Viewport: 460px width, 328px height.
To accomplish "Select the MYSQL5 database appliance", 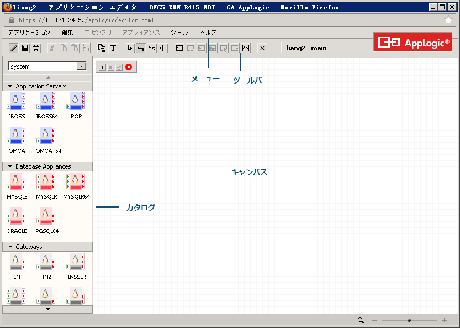I will 17,181.
